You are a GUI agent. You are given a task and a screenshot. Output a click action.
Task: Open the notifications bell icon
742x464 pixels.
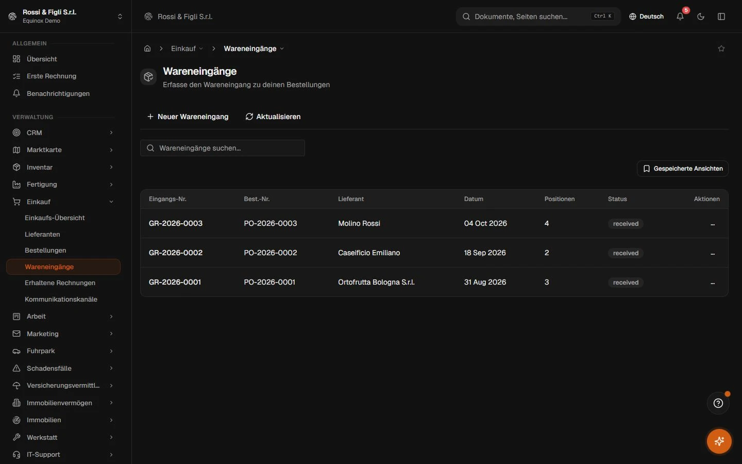680,16
